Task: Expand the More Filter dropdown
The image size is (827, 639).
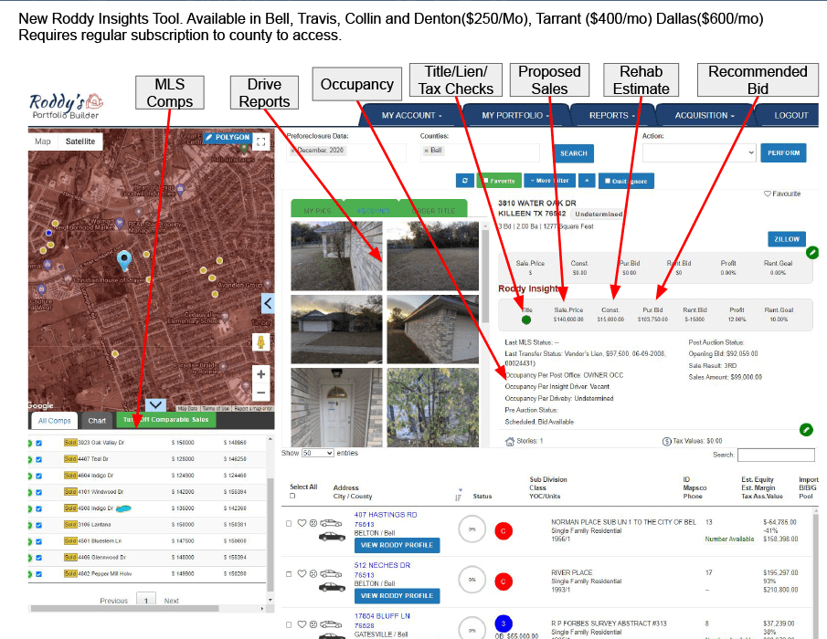Action: [x=549, y=181]
